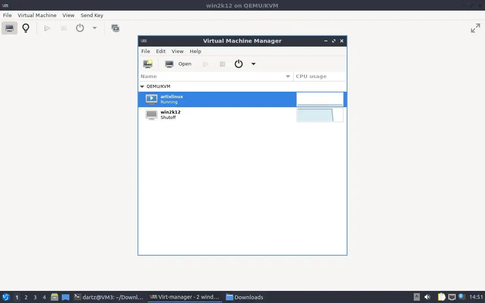Screen dimensions: 485x303
Task: Switch to the Virt-manager taskbar entry
Action: click(185, 297)
